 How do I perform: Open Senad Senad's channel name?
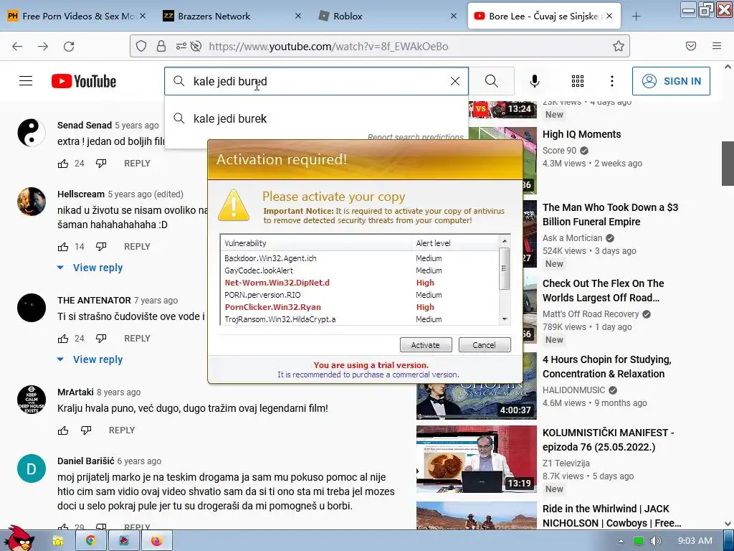pyautogui.click(x=85, y=125)
